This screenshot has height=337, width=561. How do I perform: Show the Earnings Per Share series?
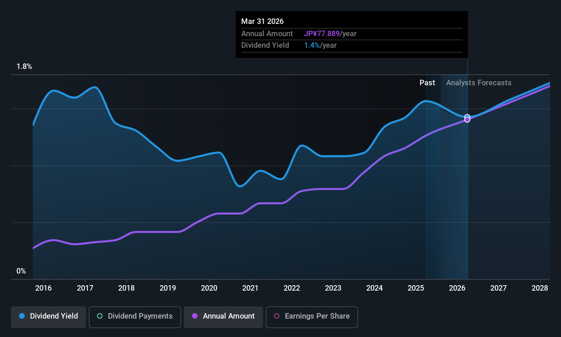pos(312,317)
